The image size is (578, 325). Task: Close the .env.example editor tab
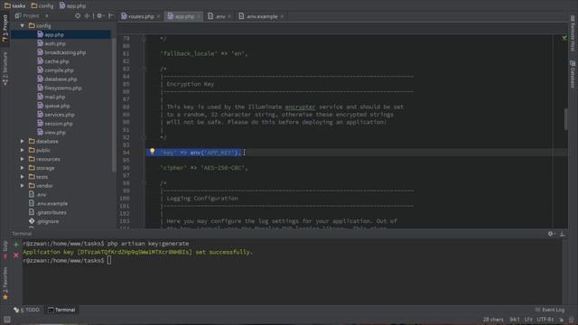point(282,16)
